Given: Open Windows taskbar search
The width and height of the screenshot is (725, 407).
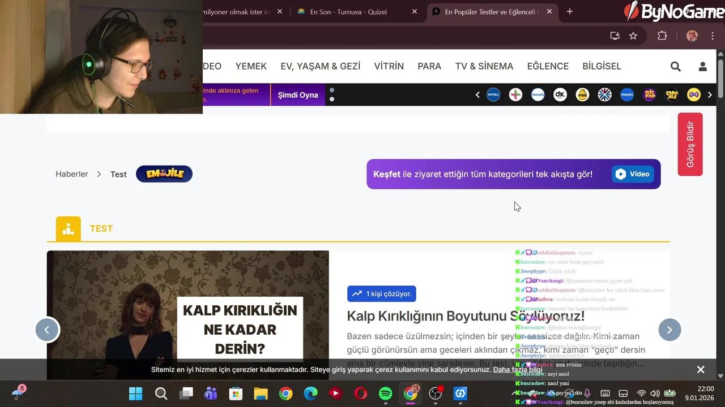Looking at the screenshot, I should pyautogui.click(x=161, y=393).
